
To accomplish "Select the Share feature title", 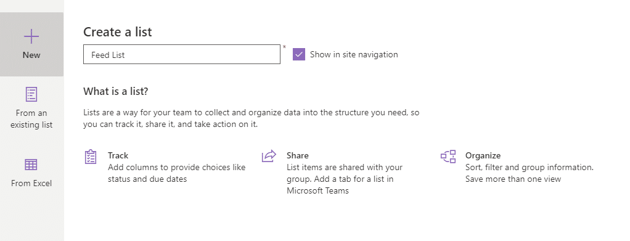I will 298,155.
